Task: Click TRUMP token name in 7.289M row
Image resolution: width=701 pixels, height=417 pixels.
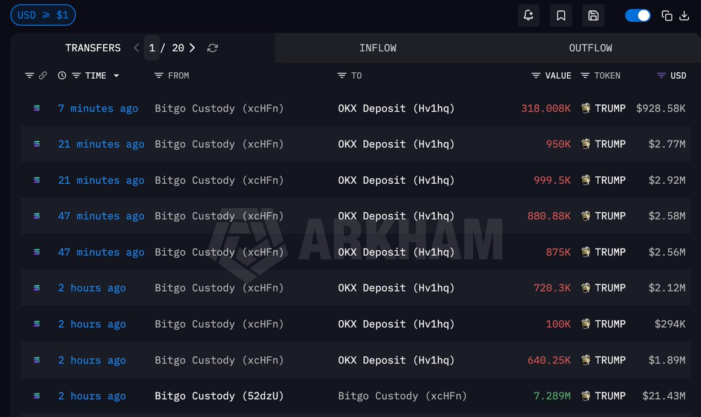Action: (x=610, y=396)
